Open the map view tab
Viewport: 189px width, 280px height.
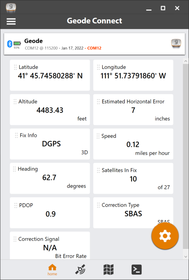[109, 270]
